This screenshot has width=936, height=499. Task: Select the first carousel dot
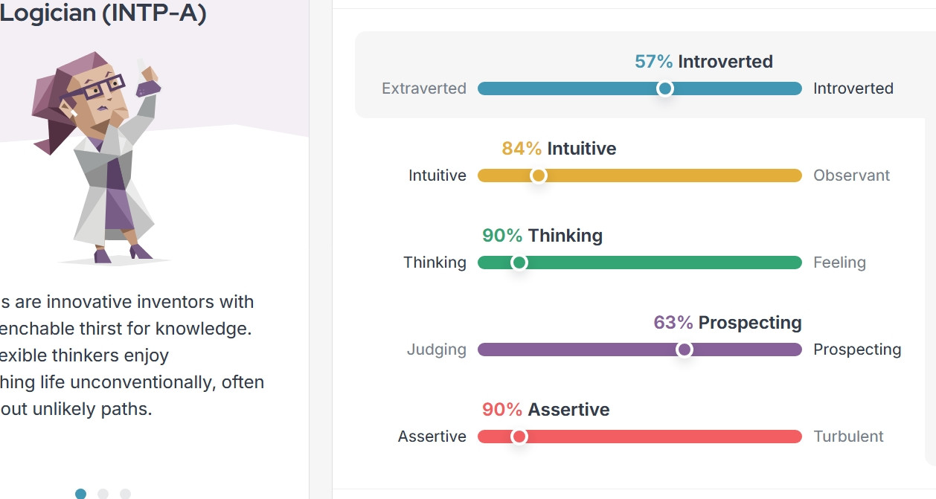coord(81,494)
